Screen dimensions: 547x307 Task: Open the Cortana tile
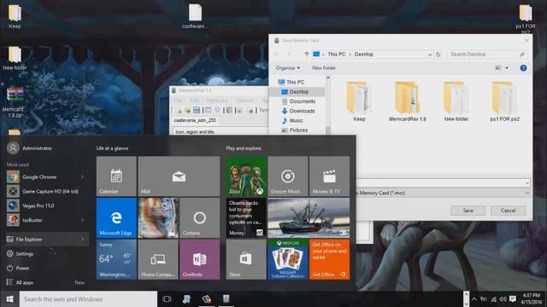199,218
